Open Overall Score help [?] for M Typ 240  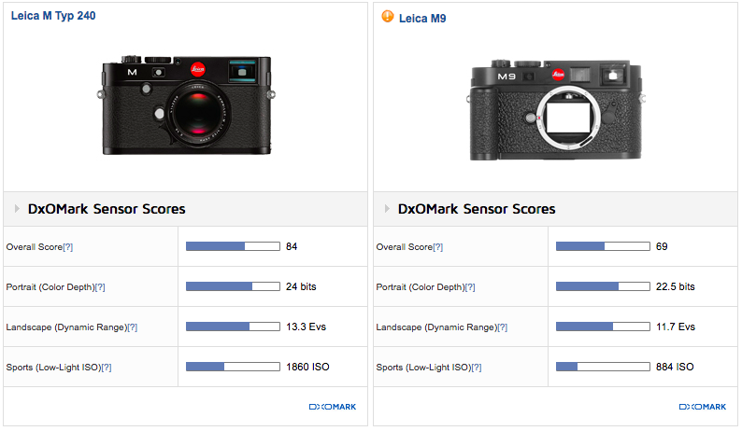[x=67, y=247]
